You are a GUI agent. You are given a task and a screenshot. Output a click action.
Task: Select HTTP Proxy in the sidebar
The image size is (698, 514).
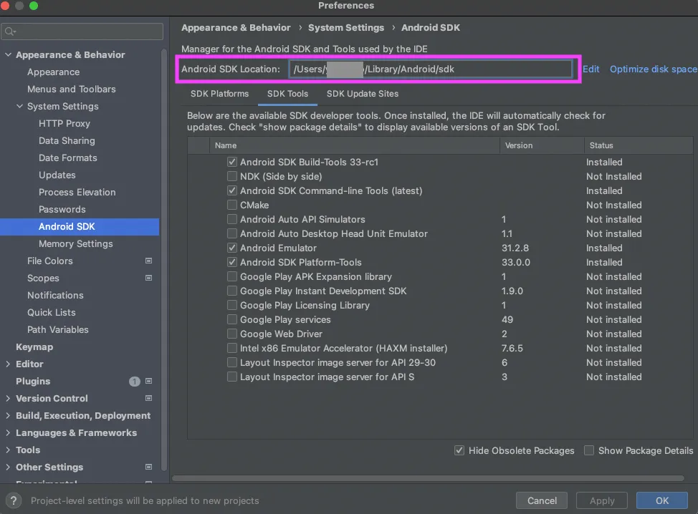(64, 124)
